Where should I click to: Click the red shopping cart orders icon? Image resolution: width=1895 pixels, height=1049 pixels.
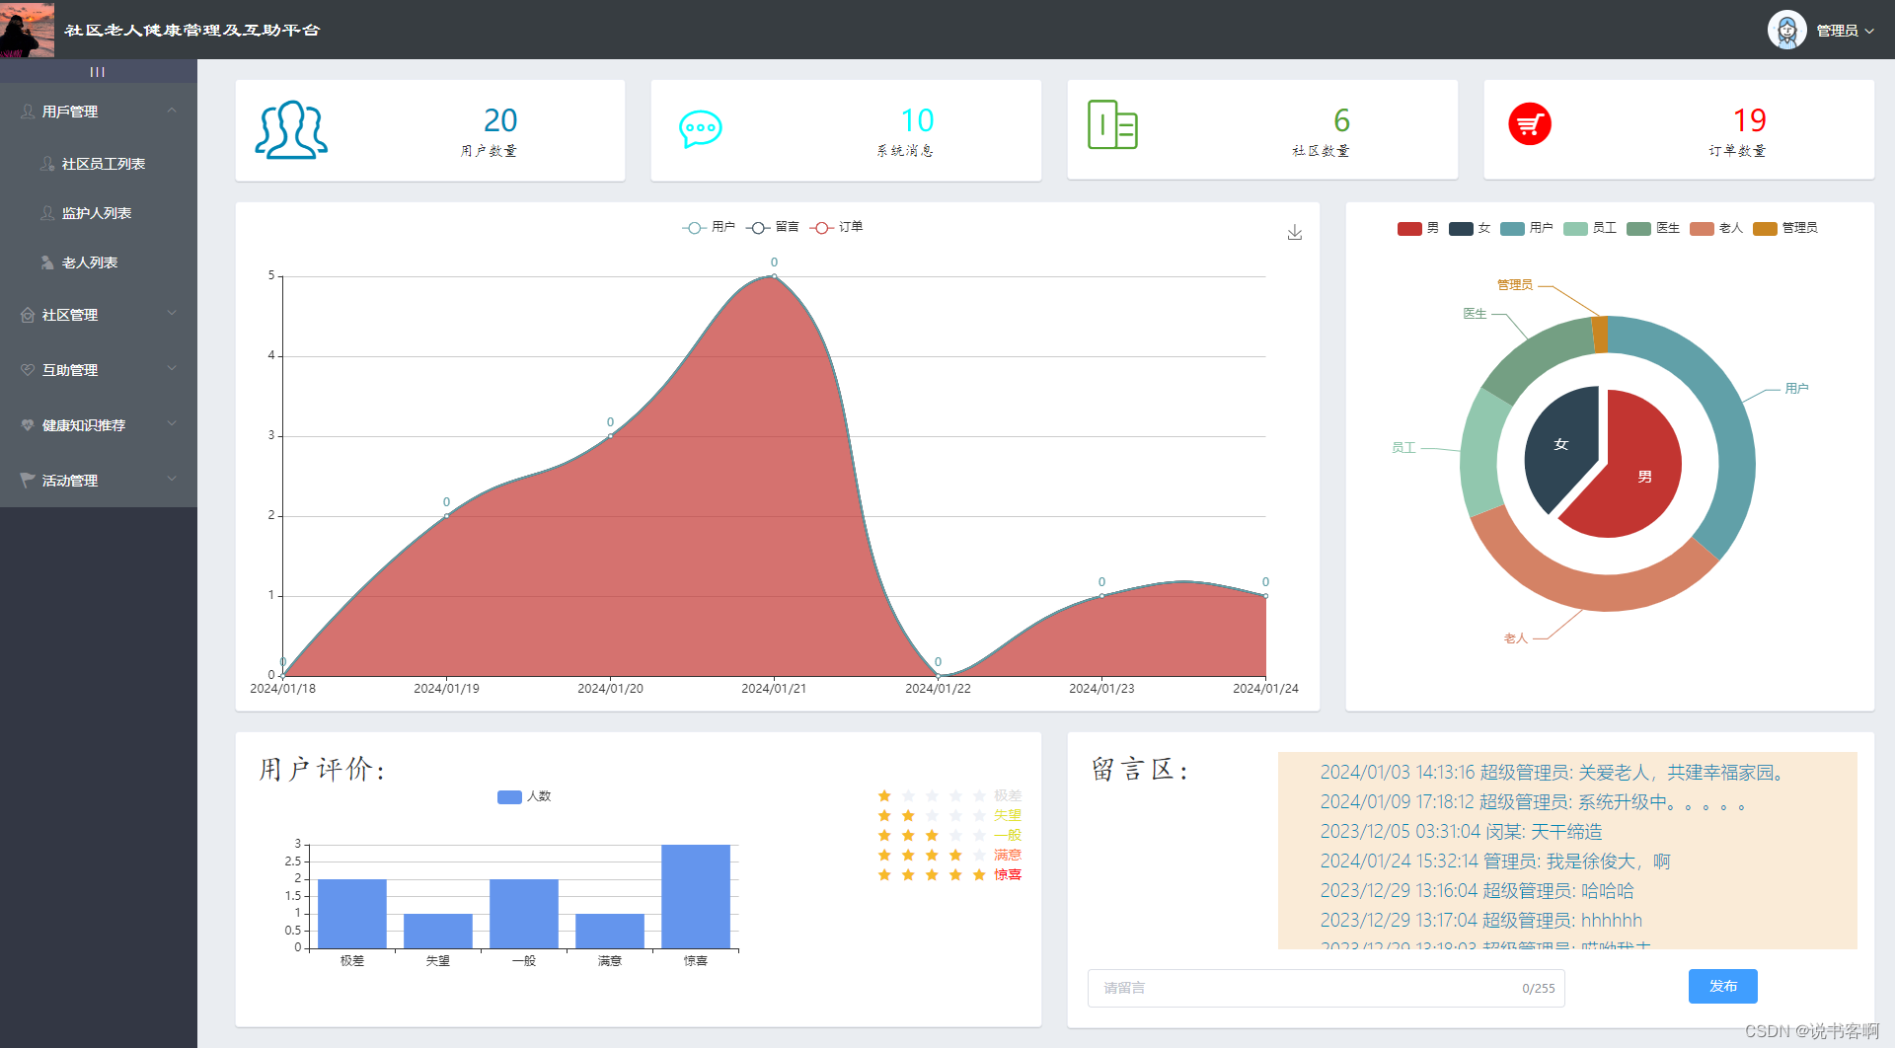point(1530,124)
